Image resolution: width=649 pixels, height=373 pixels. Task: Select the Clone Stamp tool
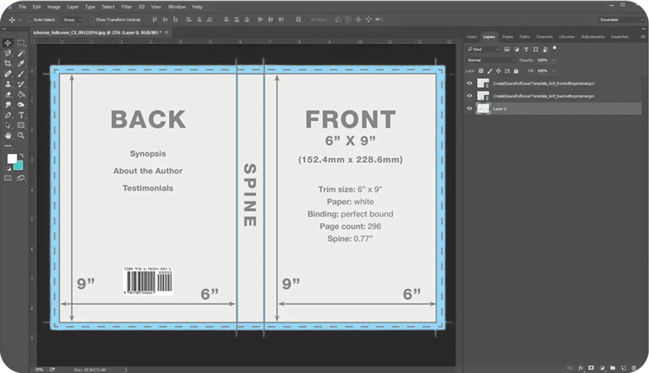pyautogui.click(x=7, y=84)
